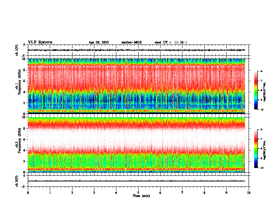Click time axis tick label "10"

(x=249, y=193)
